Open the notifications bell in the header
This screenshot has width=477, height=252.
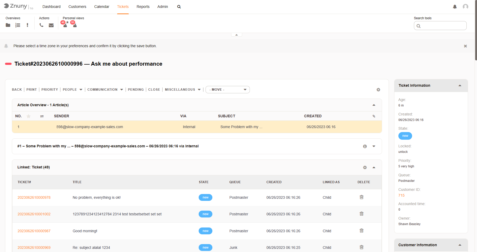point(455,7)
